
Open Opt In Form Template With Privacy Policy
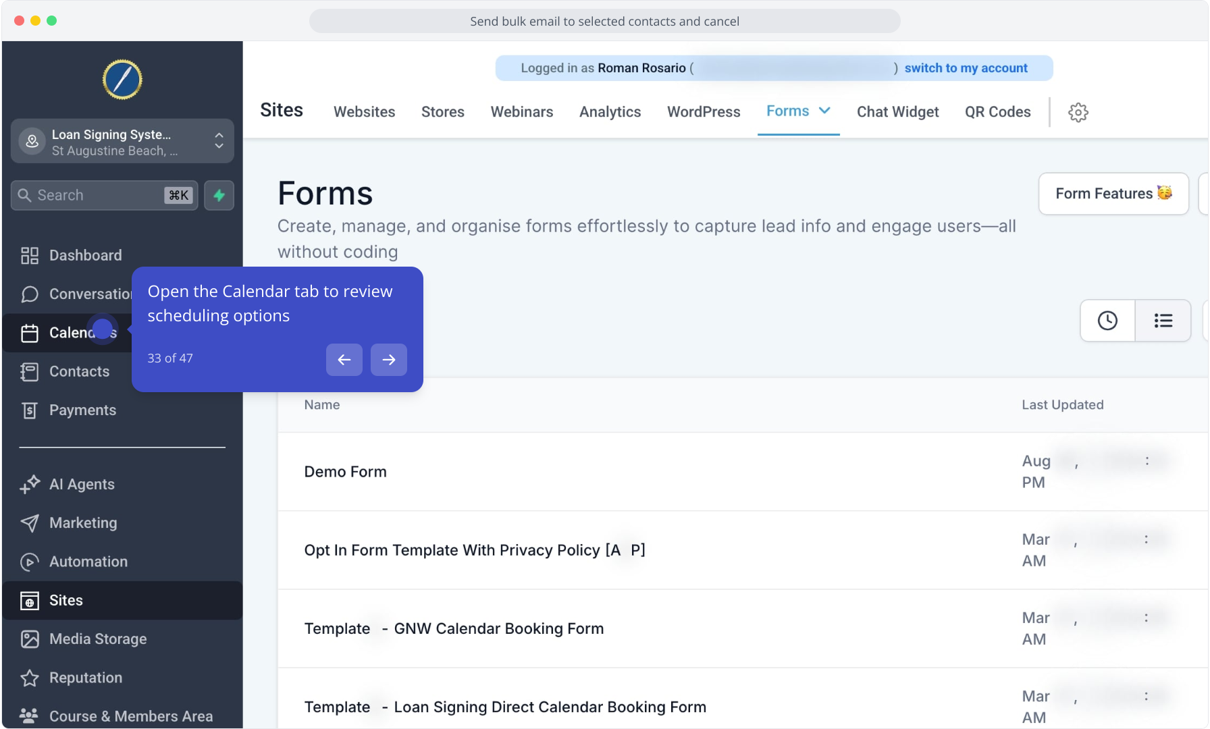click(x=743, y=550)
